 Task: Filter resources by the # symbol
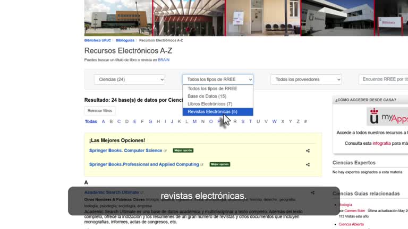[x=305, y=121]
